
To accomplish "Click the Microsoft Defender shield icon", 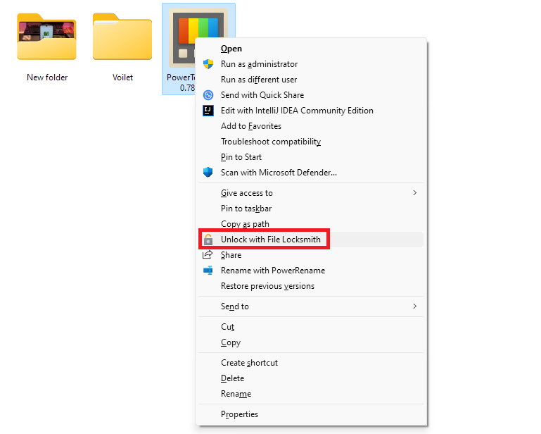I will 208,173.
